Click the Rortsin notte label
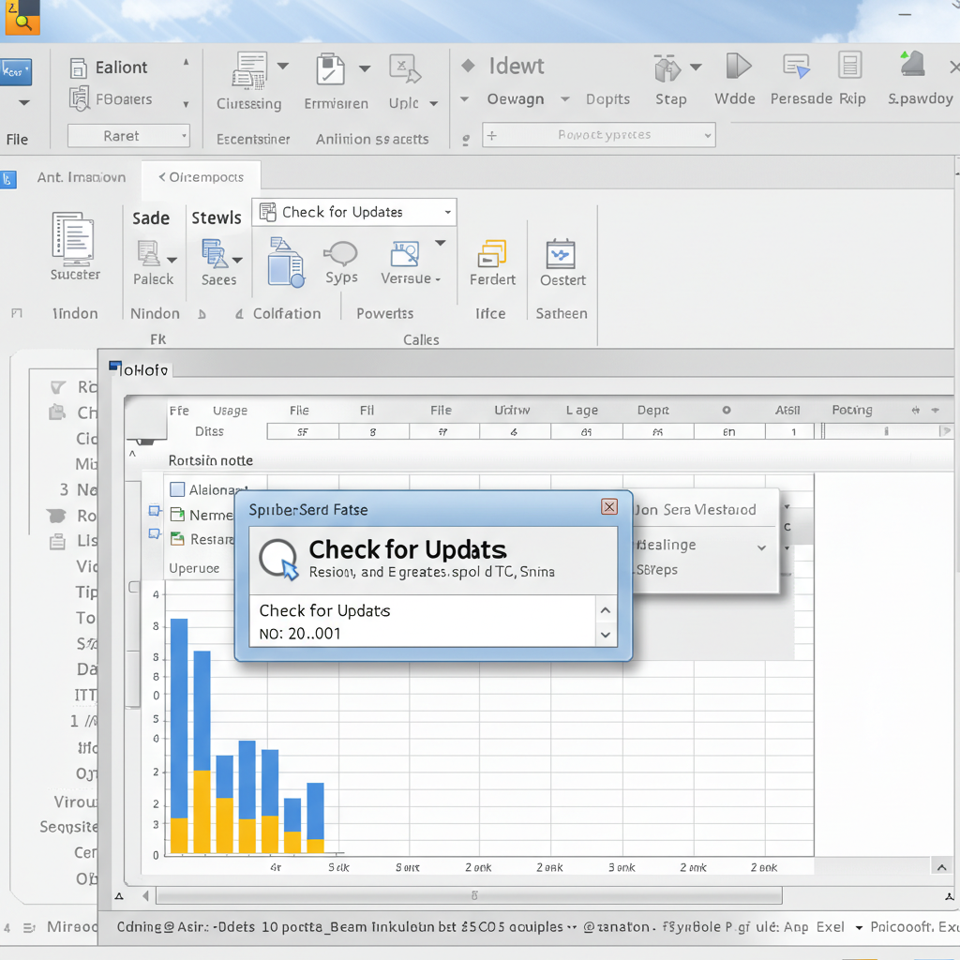This screenshot has width=960, height=960. pyautogui.click(x=210, y=460)
